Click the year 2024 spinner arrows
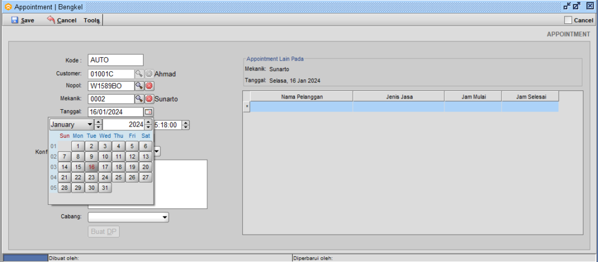 [x=148, y=124]
